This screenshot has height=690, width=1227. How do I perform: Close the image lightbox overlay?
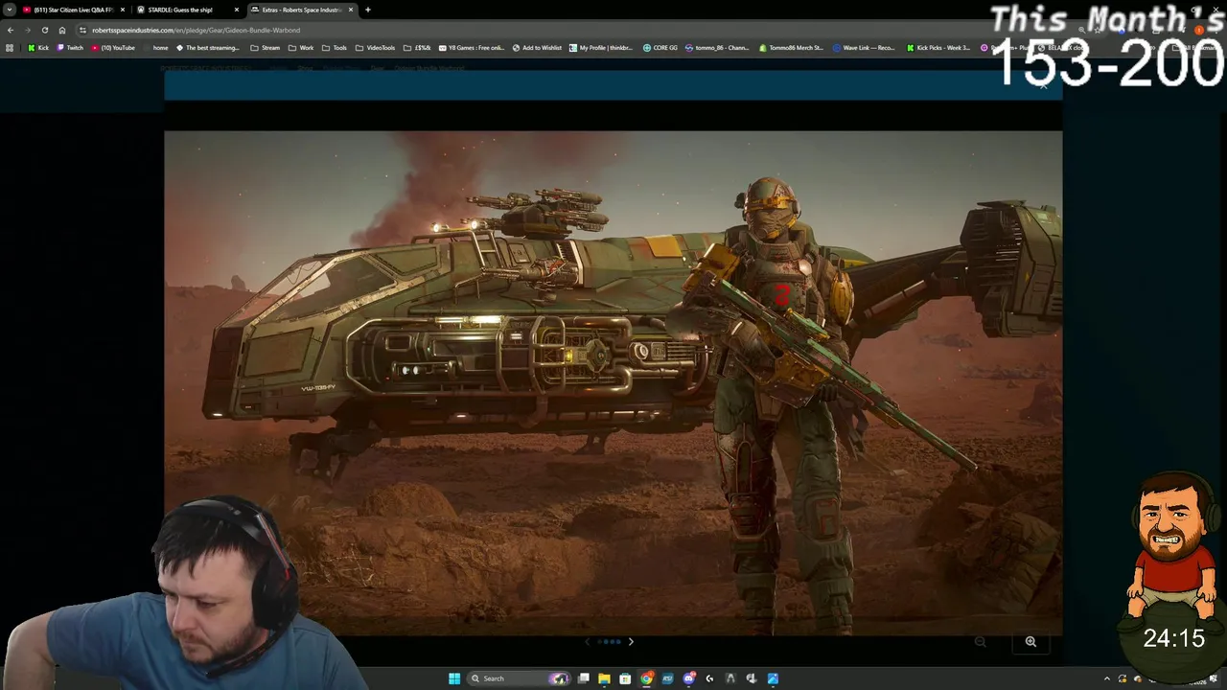coord(1044,84)
